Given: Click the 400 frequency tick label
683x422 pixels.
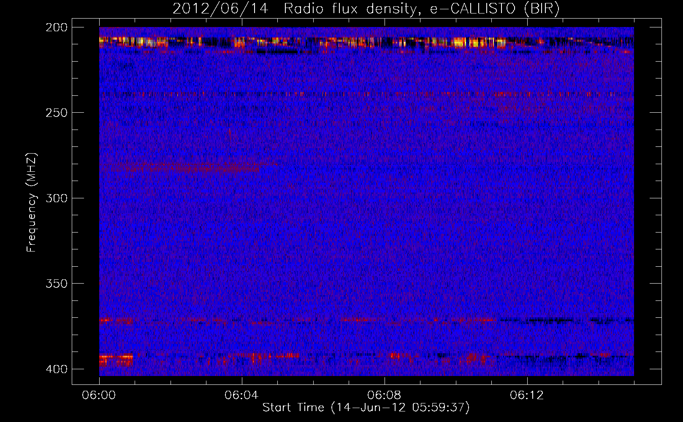Looking at the screenshot, I should click(56, 369).
